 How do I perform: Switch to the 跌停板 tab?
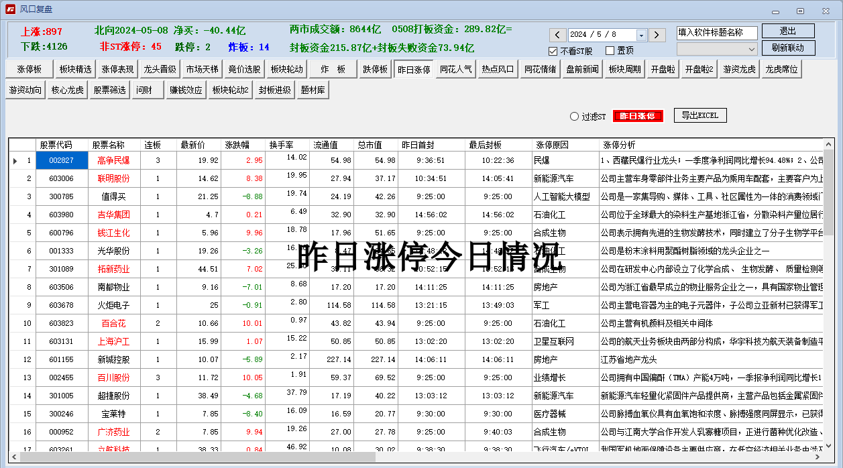click(376, 69)
